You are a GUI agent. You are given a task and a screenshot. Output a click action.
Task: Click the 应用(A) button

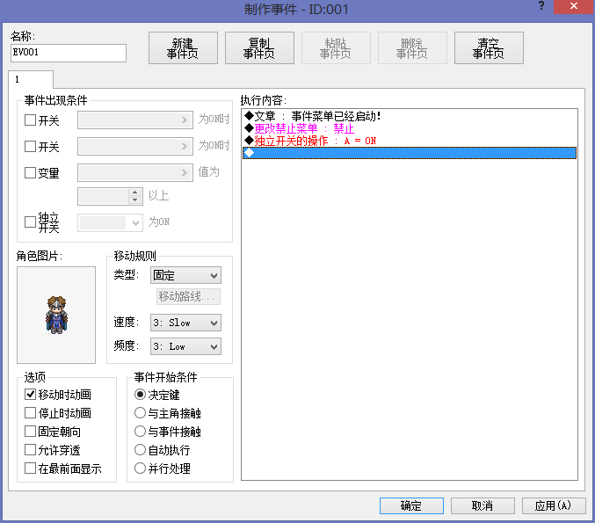[554, 506]
